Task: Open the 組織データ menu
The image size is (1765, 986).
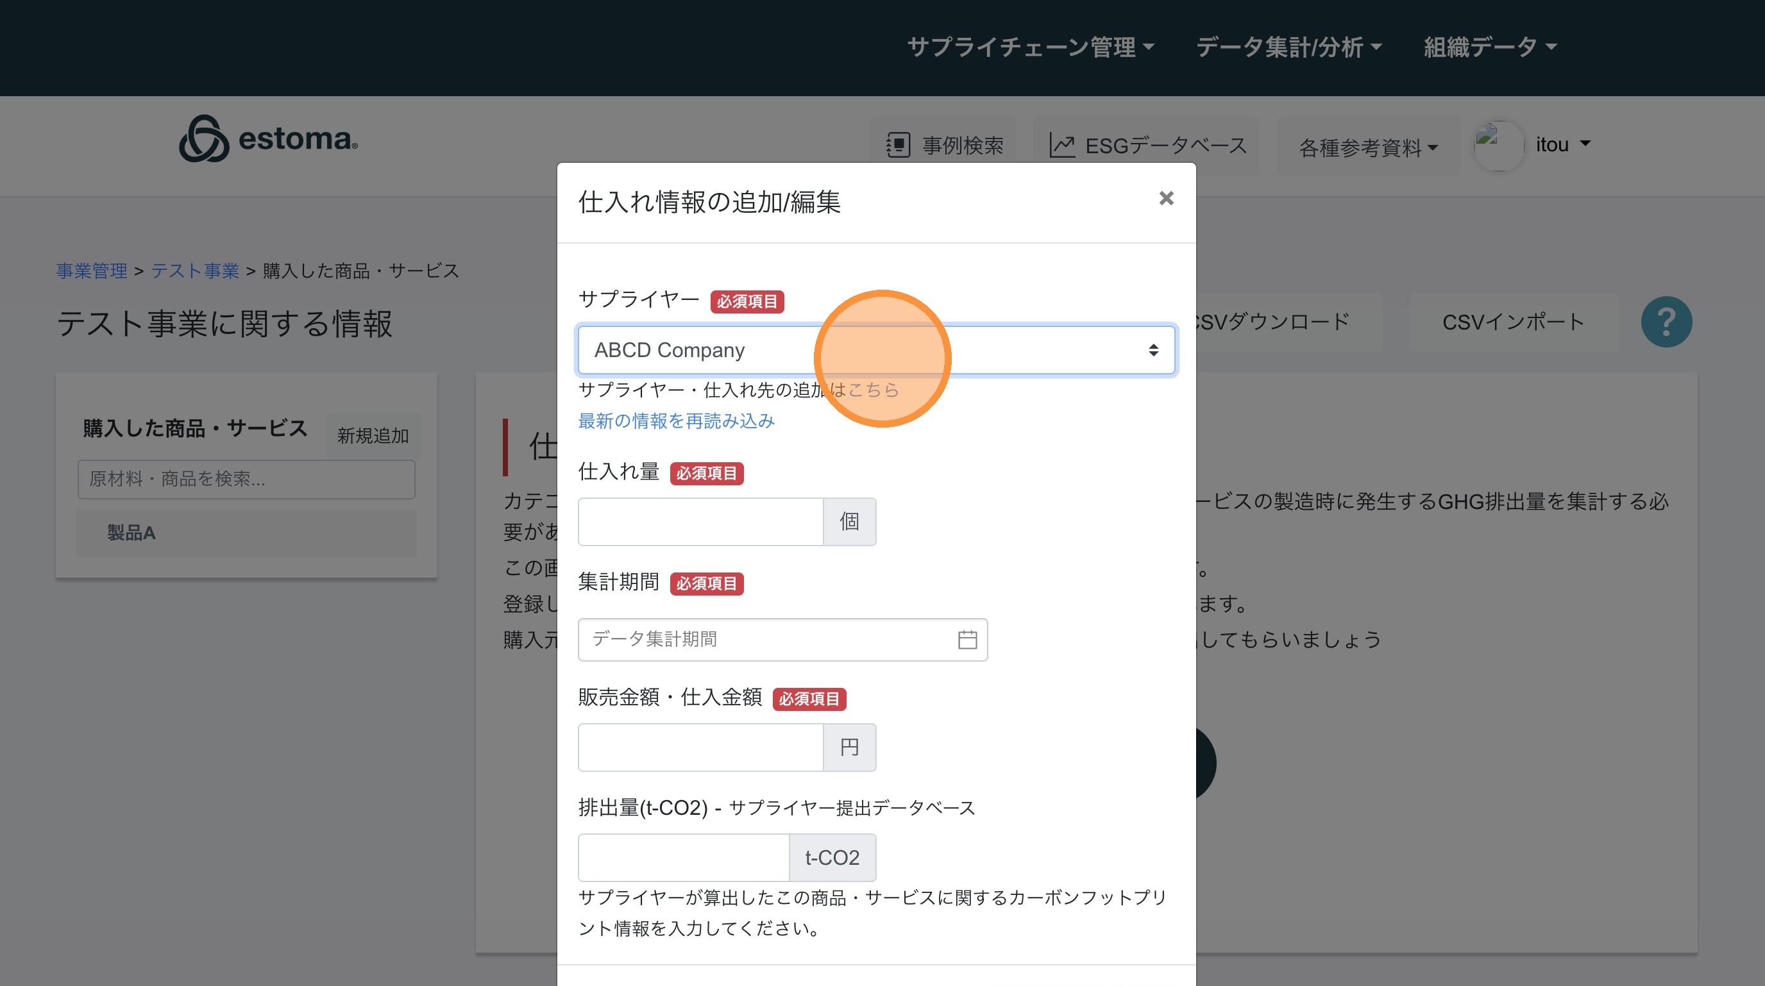Action: [x=1491, y=47]
